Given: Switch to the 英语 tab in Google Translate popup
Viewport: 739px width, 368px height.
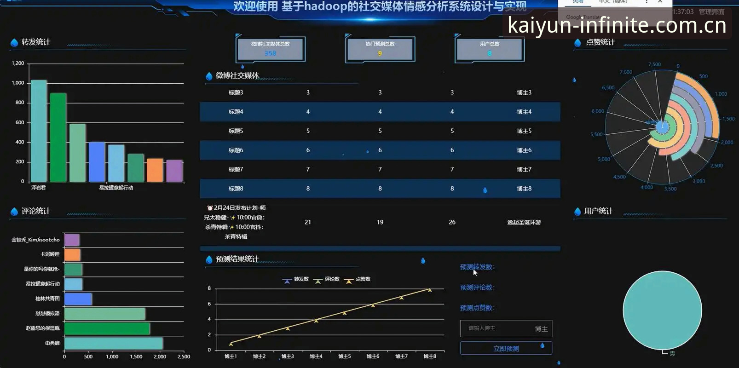Looking at the screenshot, I should click(578, 2).
